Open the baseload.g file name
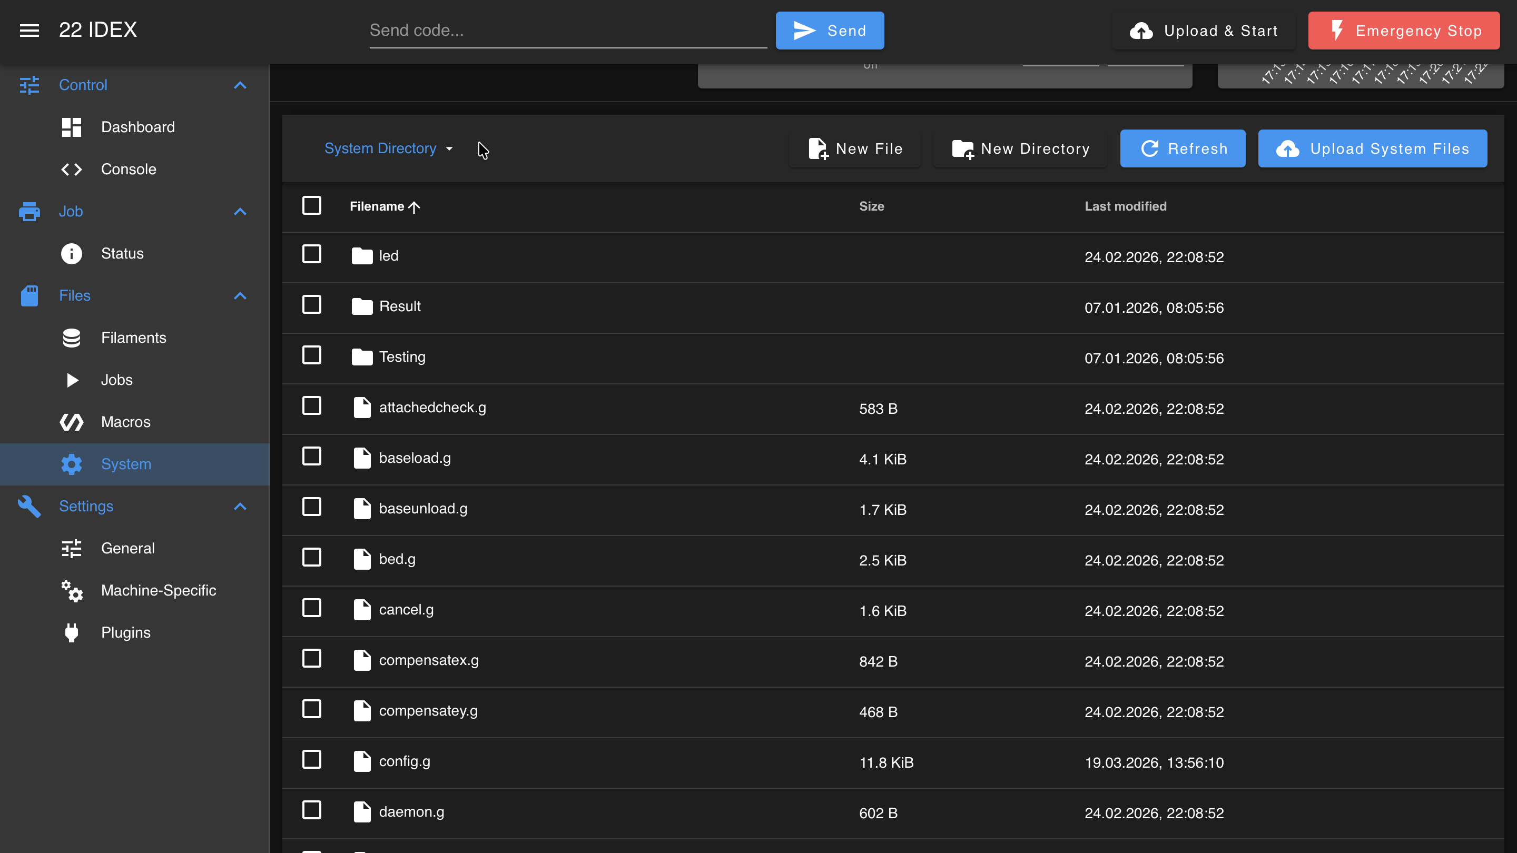Viewport: 1517px width, 853px height. coord(415,458)
